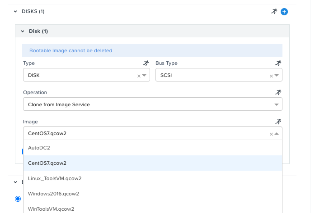Choose Linux_ToolsVM.qcow2 from image list
The image size is (315, 213).
153,178
